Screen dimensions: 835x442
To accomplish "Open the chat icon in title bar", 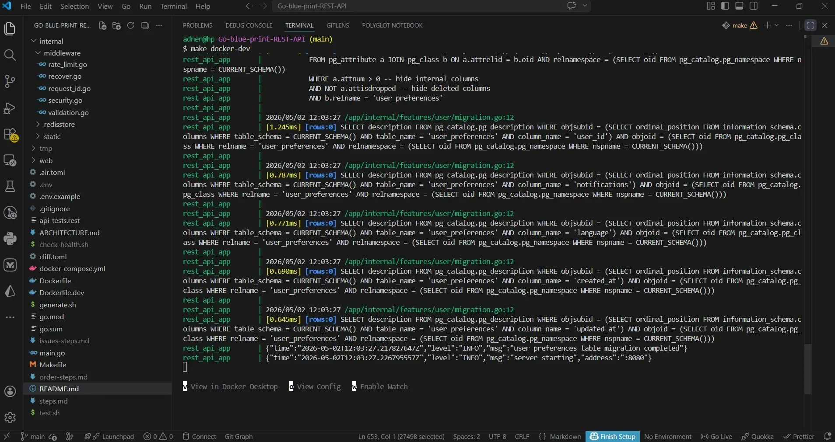I will (572, 6).
